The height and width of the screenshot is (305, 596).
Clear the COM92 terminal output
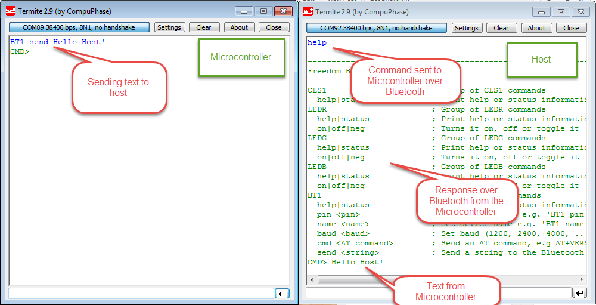coord(501,28)
